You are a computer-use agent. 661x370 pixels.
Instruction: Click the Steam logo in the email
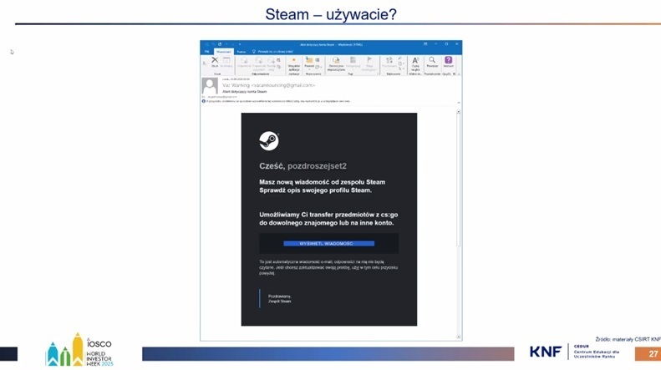(268, 140)
